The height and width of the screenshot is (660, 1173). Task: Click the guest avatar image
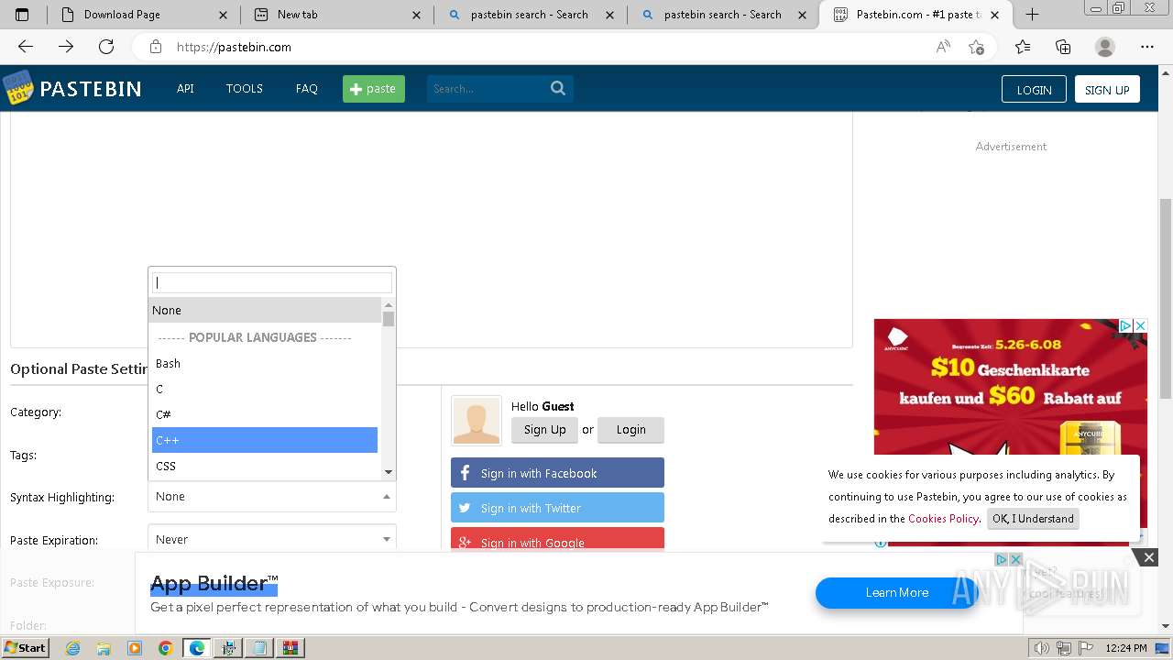(x=477, y=421)
